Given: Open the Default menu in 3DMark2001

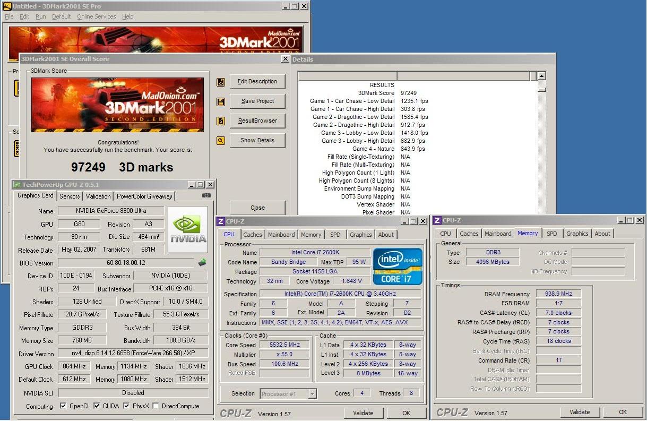Looking at the screenshot, I should [x=62, y=16].
